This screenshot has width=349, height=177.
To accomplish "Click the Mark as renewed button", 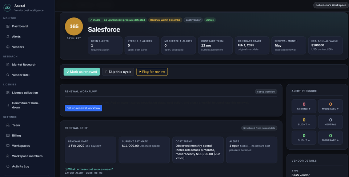I will (x=82, y=72).
